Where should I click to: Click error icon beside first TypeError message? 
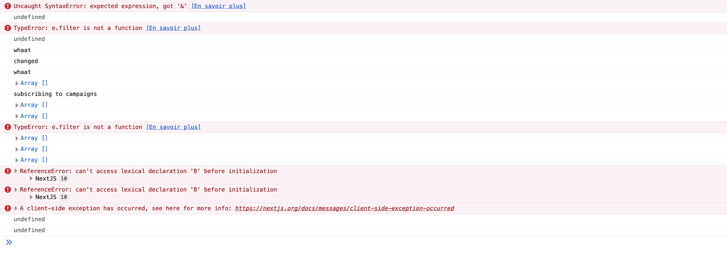[8, 28]
